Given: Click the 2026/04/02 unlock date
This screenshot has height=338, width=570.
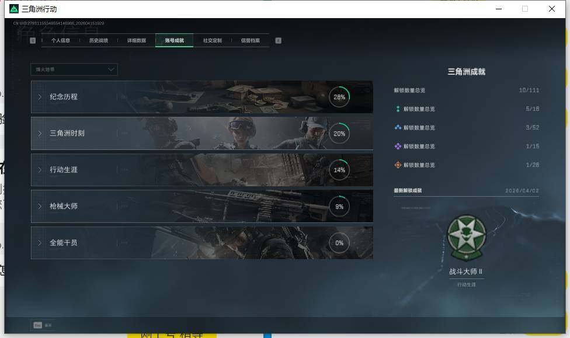Looking at the screenshot, I should [x=522, y=190].
